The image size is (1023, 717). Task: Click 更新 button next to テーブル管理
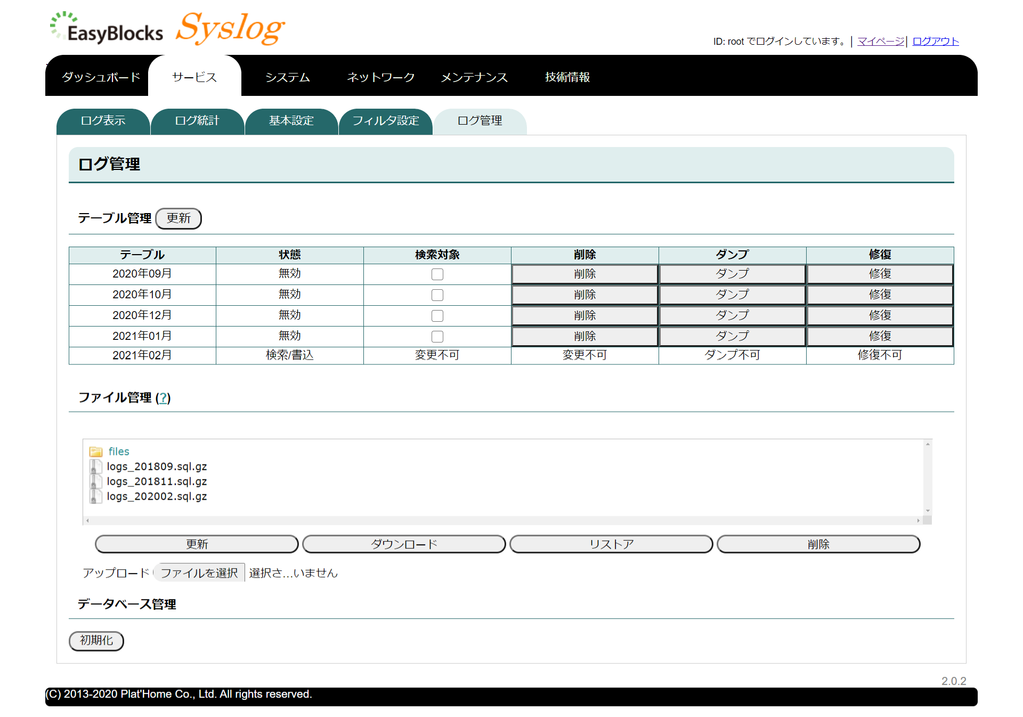[178, 218]
